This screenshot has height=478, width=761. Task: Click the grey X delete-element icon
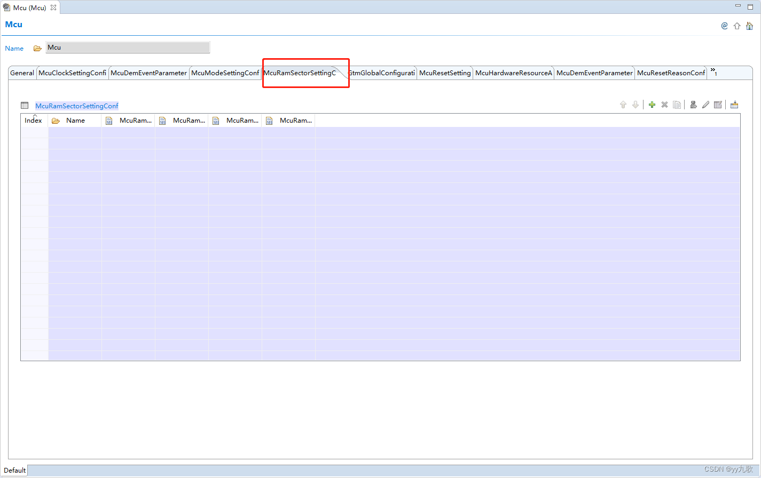pyautogui.click(x=664, y=105)
